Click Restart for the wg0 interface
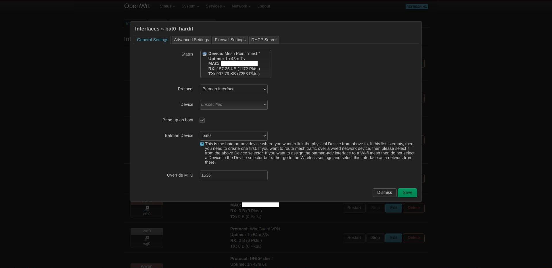Image resolution: width=552 pixels, height=268 pixels. (x=354, y=238)
